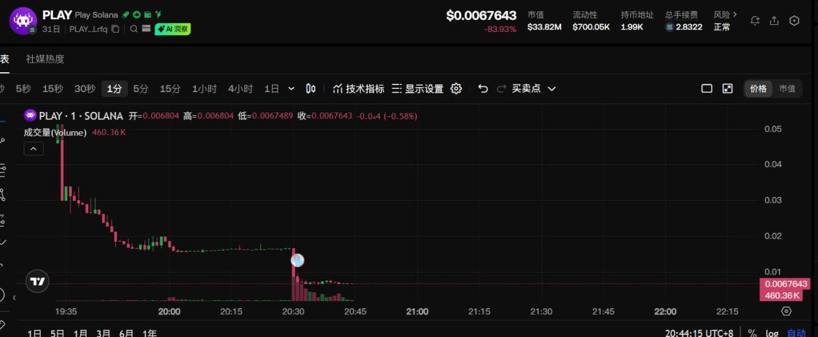Viewport: 818px width, 337px height.
Task: Click the 20:44:15 UTC+8 timezone display
Action: [699, 333]
